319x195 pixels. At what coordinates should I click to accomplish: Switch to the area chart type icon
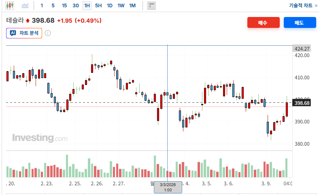(25, 6)
